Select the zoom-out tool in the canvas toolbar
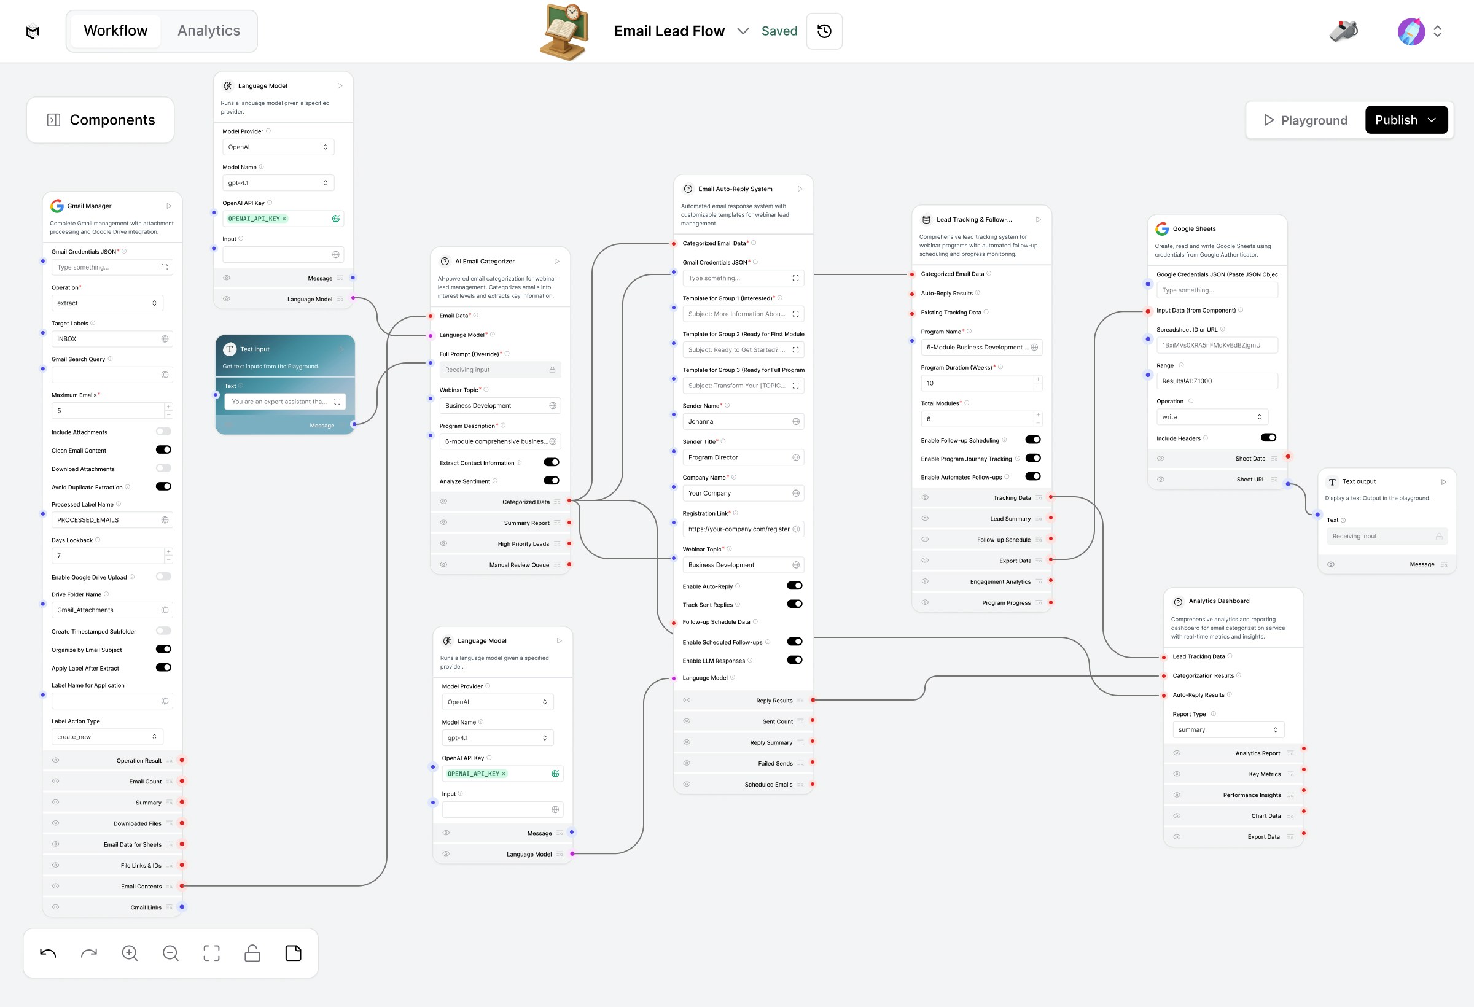The image size is (1474, 1007). (x=171, y=952)
